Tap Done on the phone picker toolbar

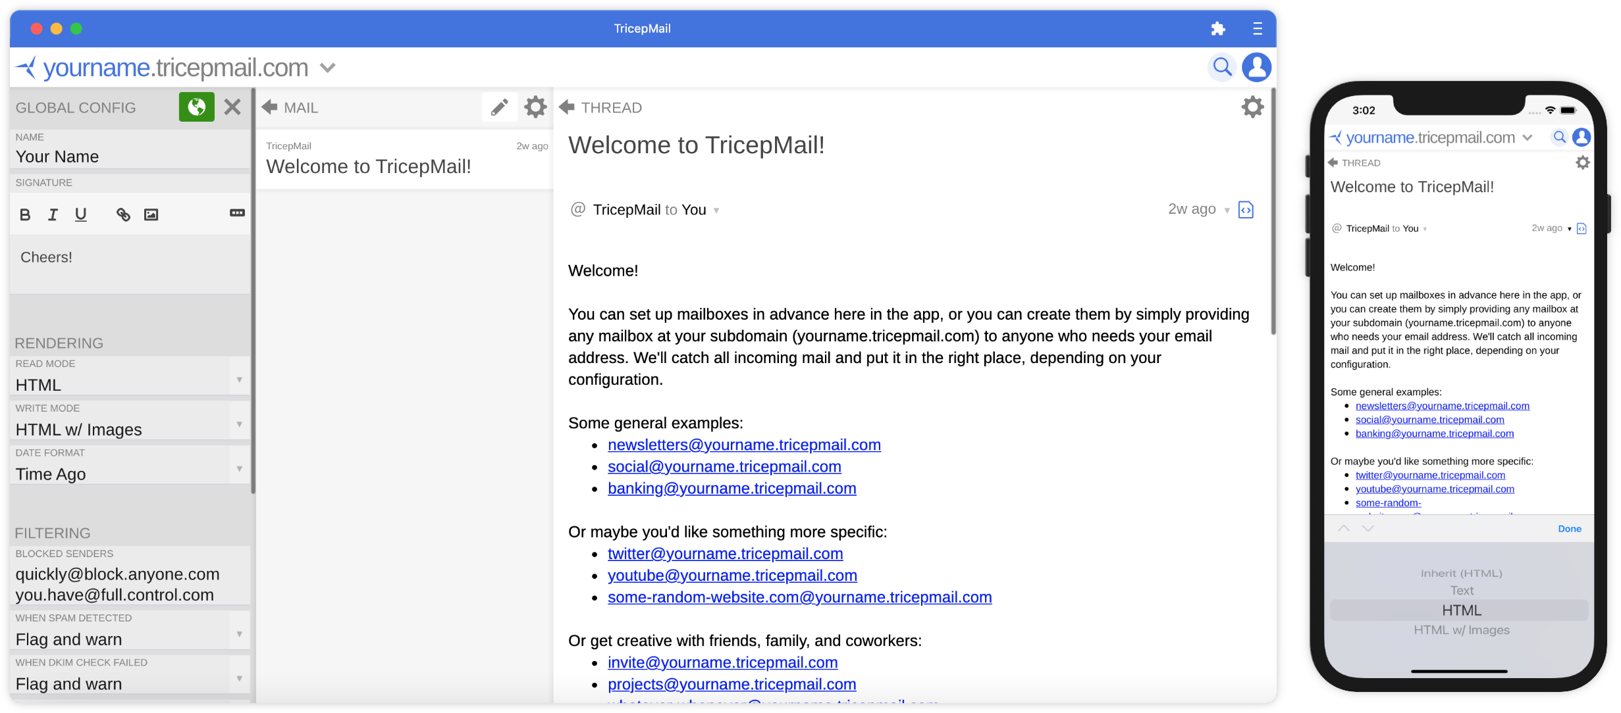pyautogui.click(x=1570, y=529)
